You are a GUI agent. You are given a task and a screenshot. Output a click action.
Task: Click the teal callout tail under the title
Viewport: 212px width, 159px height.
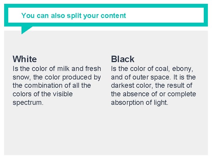coord(25,29)
